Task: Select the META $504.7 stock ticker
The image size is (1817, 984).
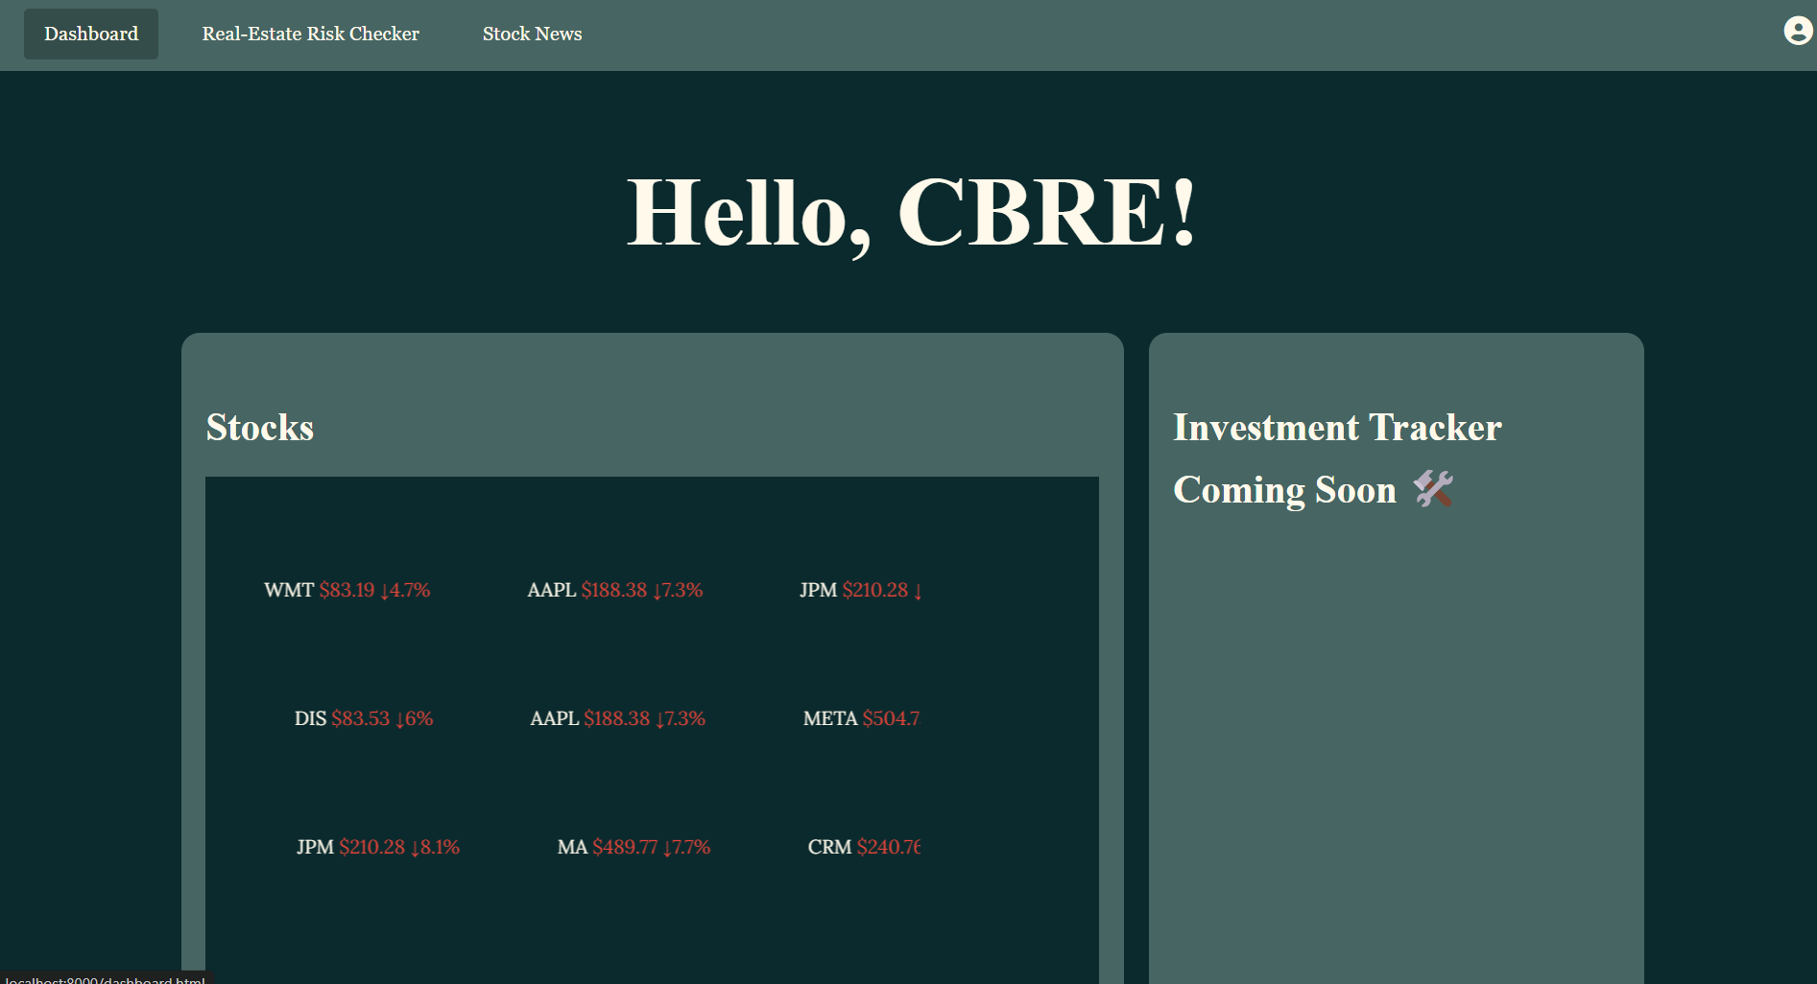Action: click(x=861, y=718)
